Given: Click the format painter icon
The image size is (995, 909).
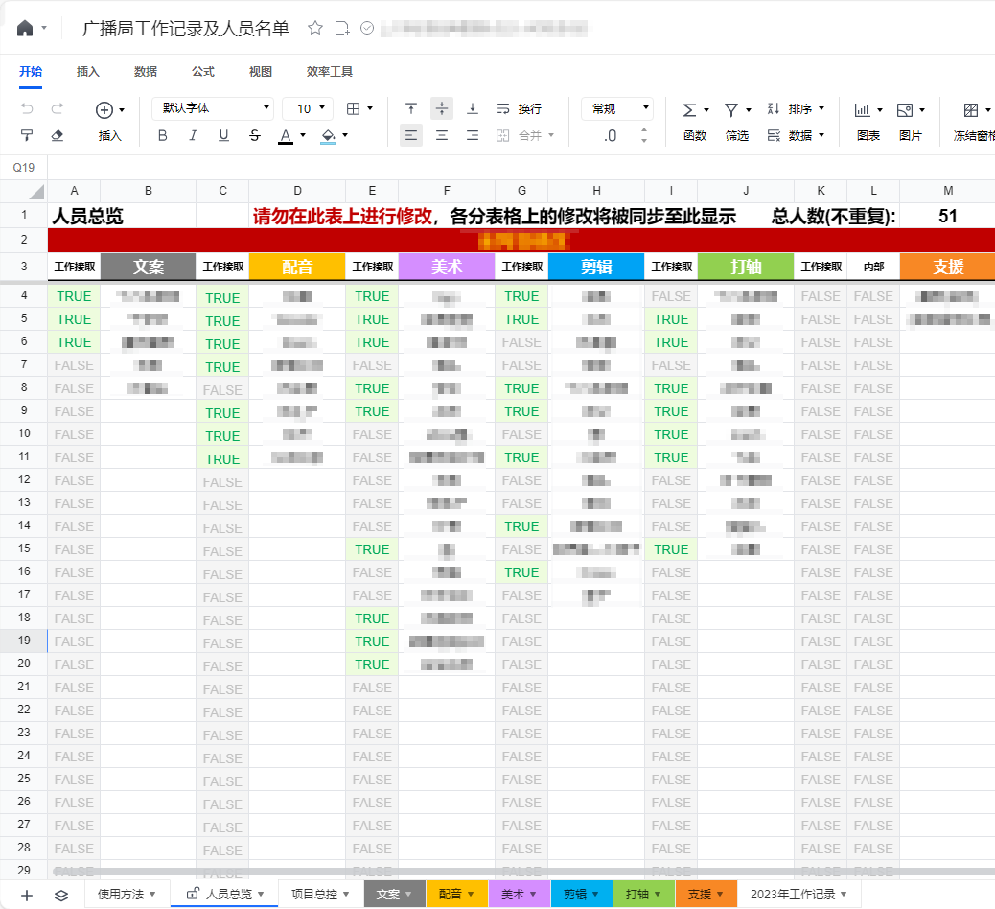Looking at the screenshot, I should [27, 135].
